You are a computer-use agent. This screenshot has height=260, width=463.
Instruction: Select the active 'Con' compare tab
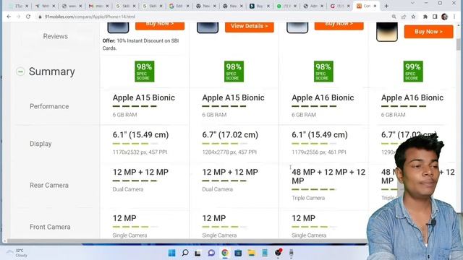367,6
